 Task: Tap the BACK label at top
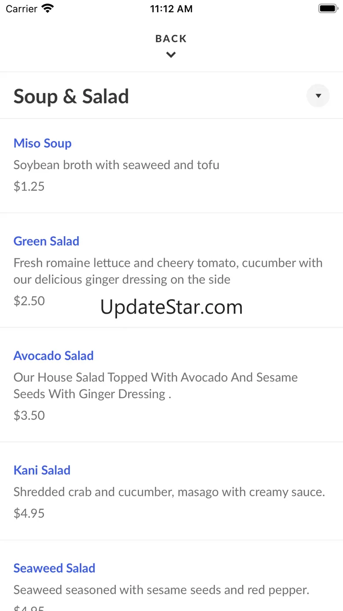(x=171, y=39)
